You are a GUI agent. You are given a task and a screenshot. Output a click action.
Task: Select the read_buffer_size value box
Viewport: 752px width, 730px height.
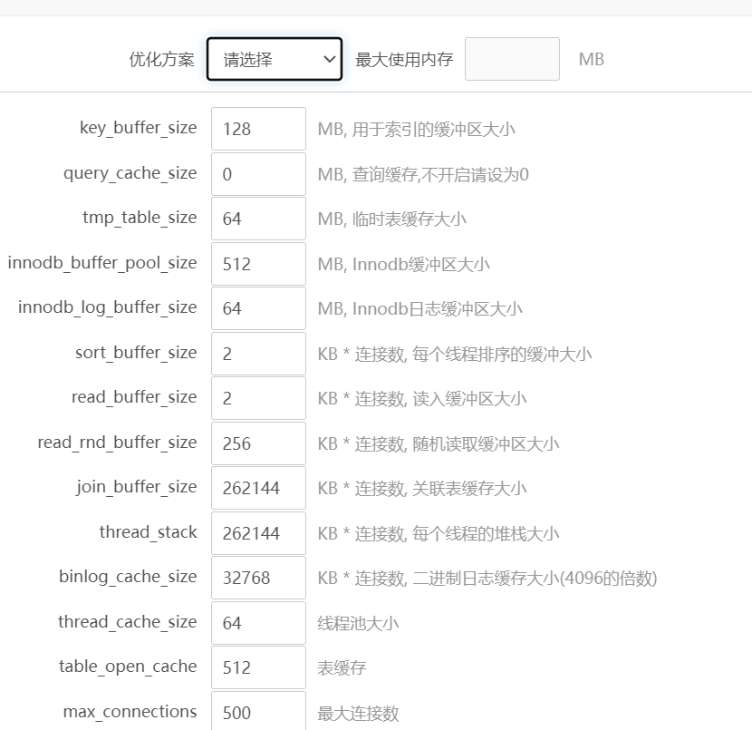pos(258,398)
